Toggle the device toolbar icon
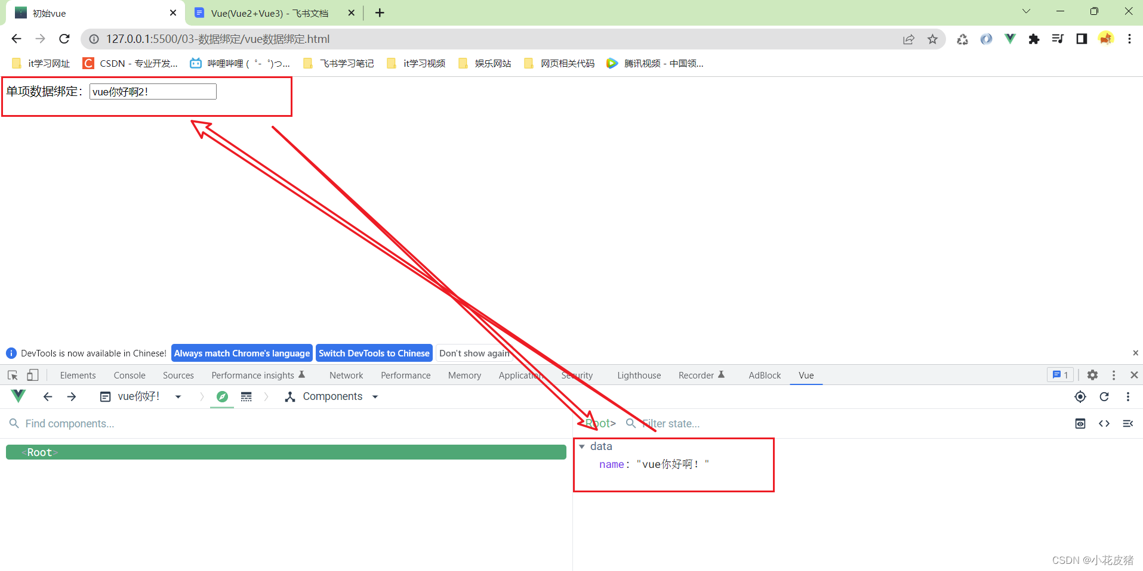 [33, 375]
